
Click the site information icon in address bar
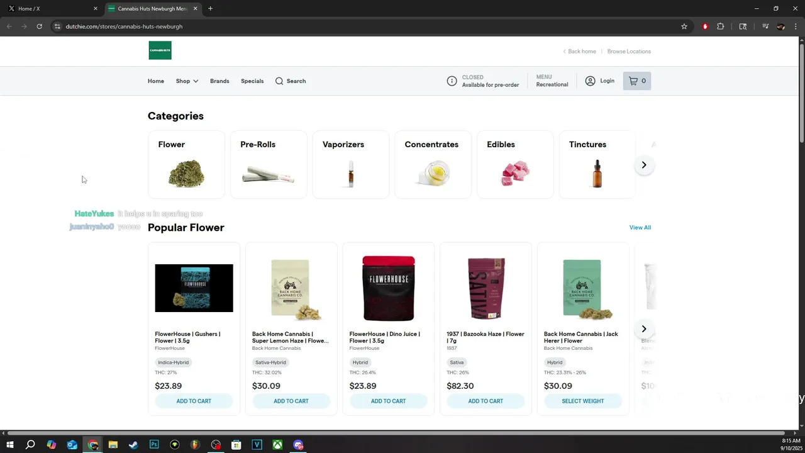[x=57, y=26]
